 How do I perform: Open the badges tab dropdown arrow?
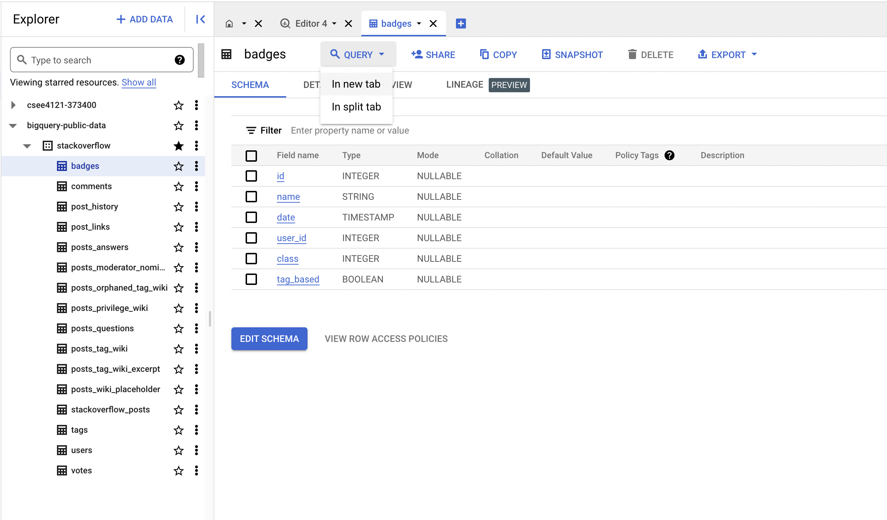pyautogui.click(x=419, y=24)
